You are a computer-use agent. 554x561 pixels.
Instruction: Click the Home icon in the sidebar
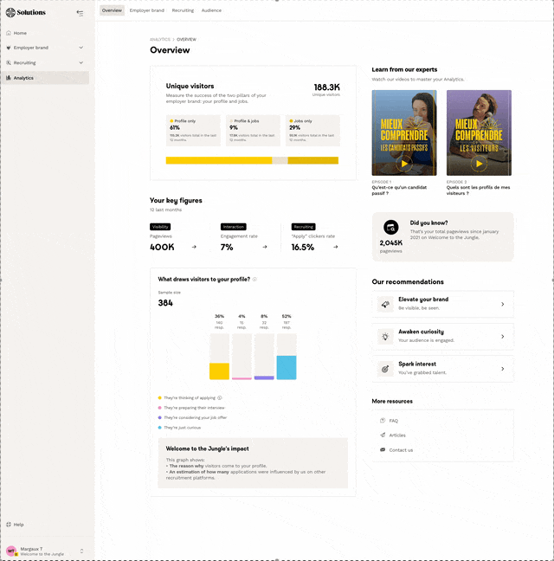point(9,33)
